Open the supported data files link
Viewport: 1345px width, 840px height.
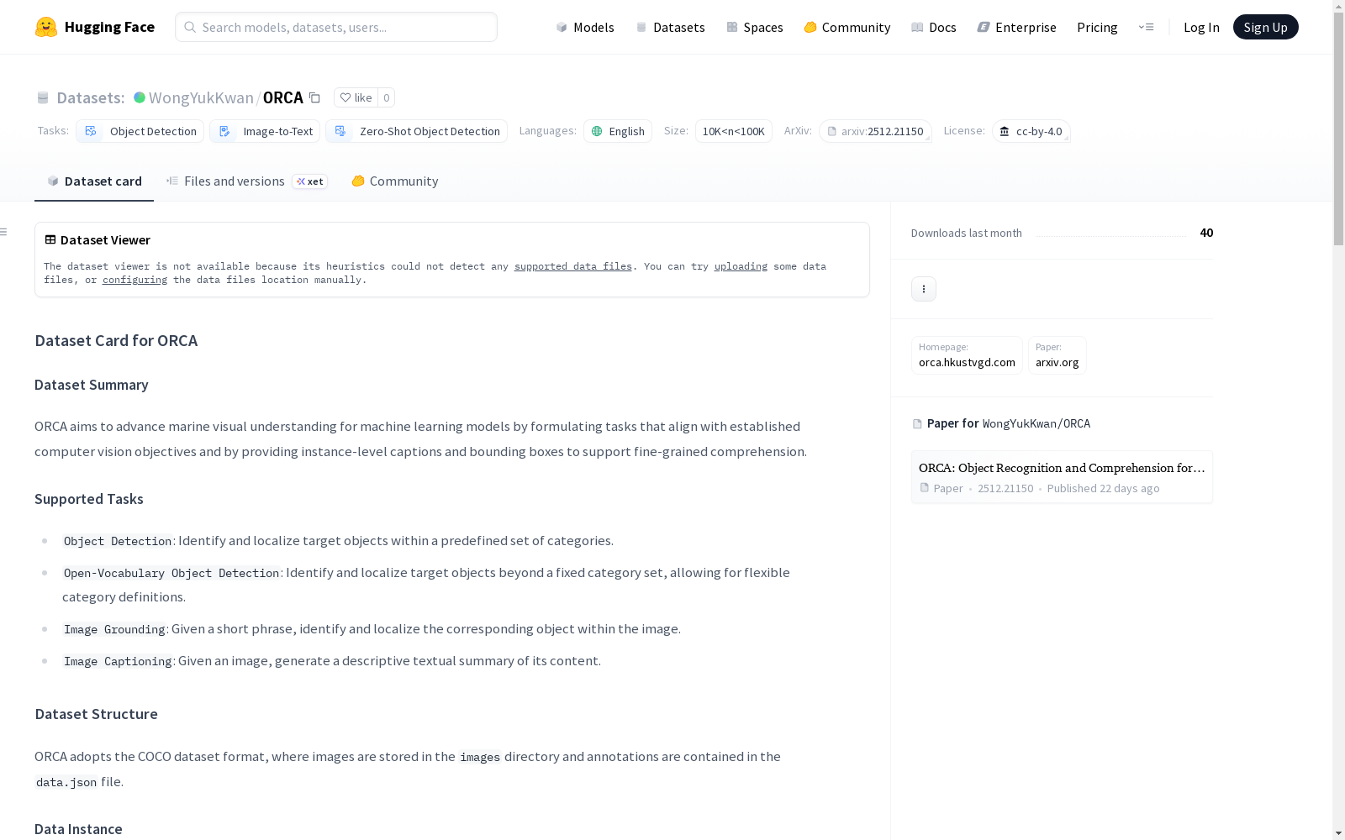(x=573, y=266)
